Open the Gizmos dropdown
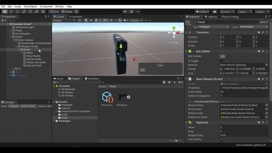 click(136, 20)
